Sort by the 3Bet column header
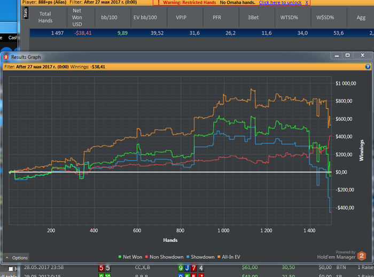Screen dimensions: 374x277 (x=253, y=18)
